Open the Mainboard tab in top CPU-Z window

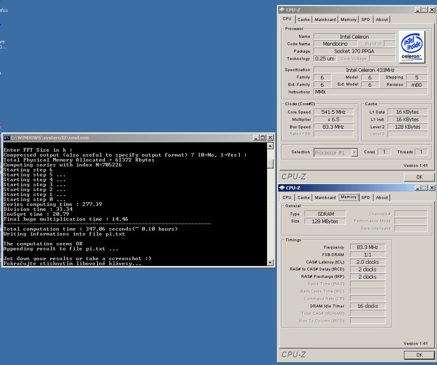point(325,19)
